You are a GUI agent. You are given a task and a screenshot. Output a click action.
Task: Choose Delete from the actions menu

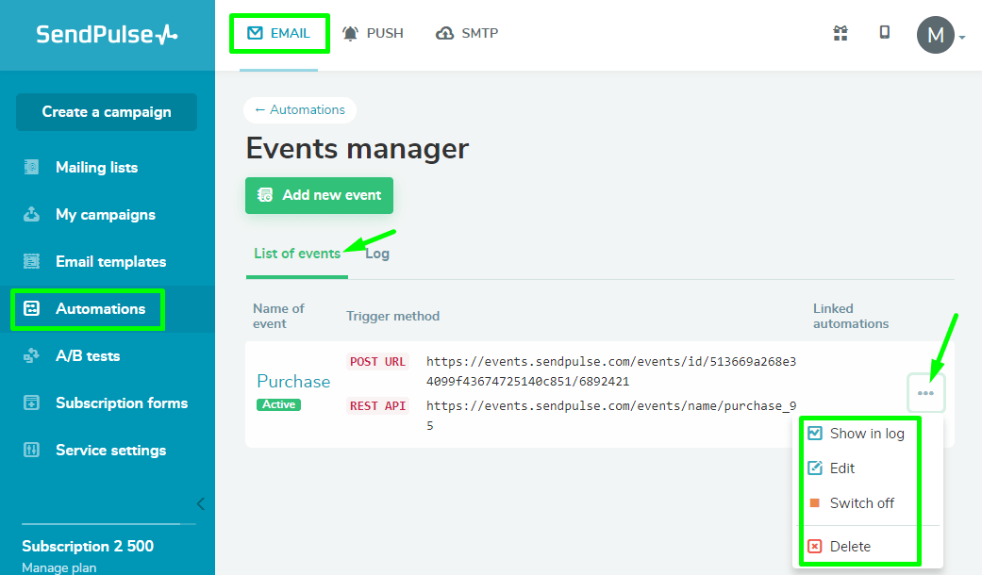click(x=840, y=546)
